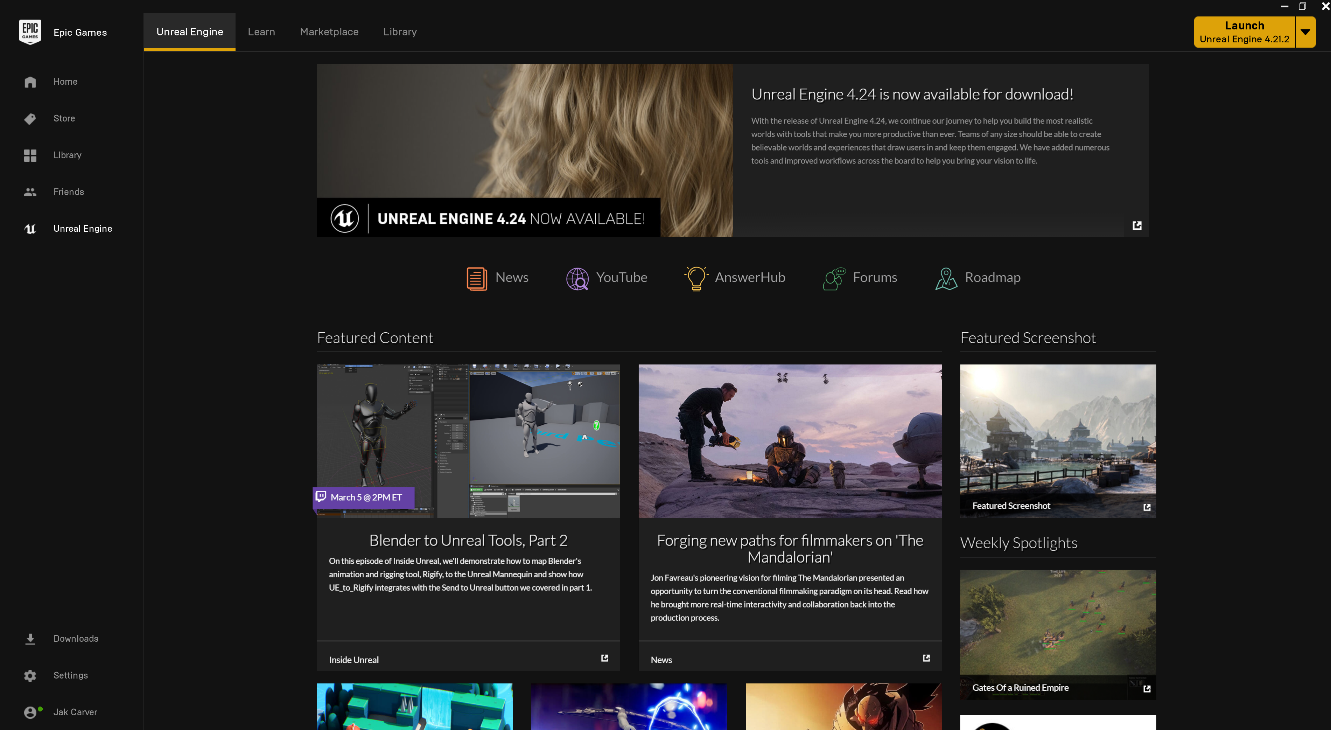Open Settings via the gear icon
Viewport: 1331px width, 730px height.
pyautogui.click(x=30, y=676)
